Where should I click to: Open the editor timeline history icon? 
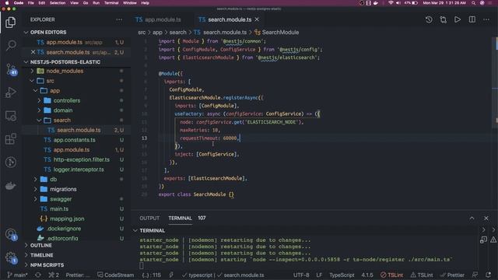[429, 19]
